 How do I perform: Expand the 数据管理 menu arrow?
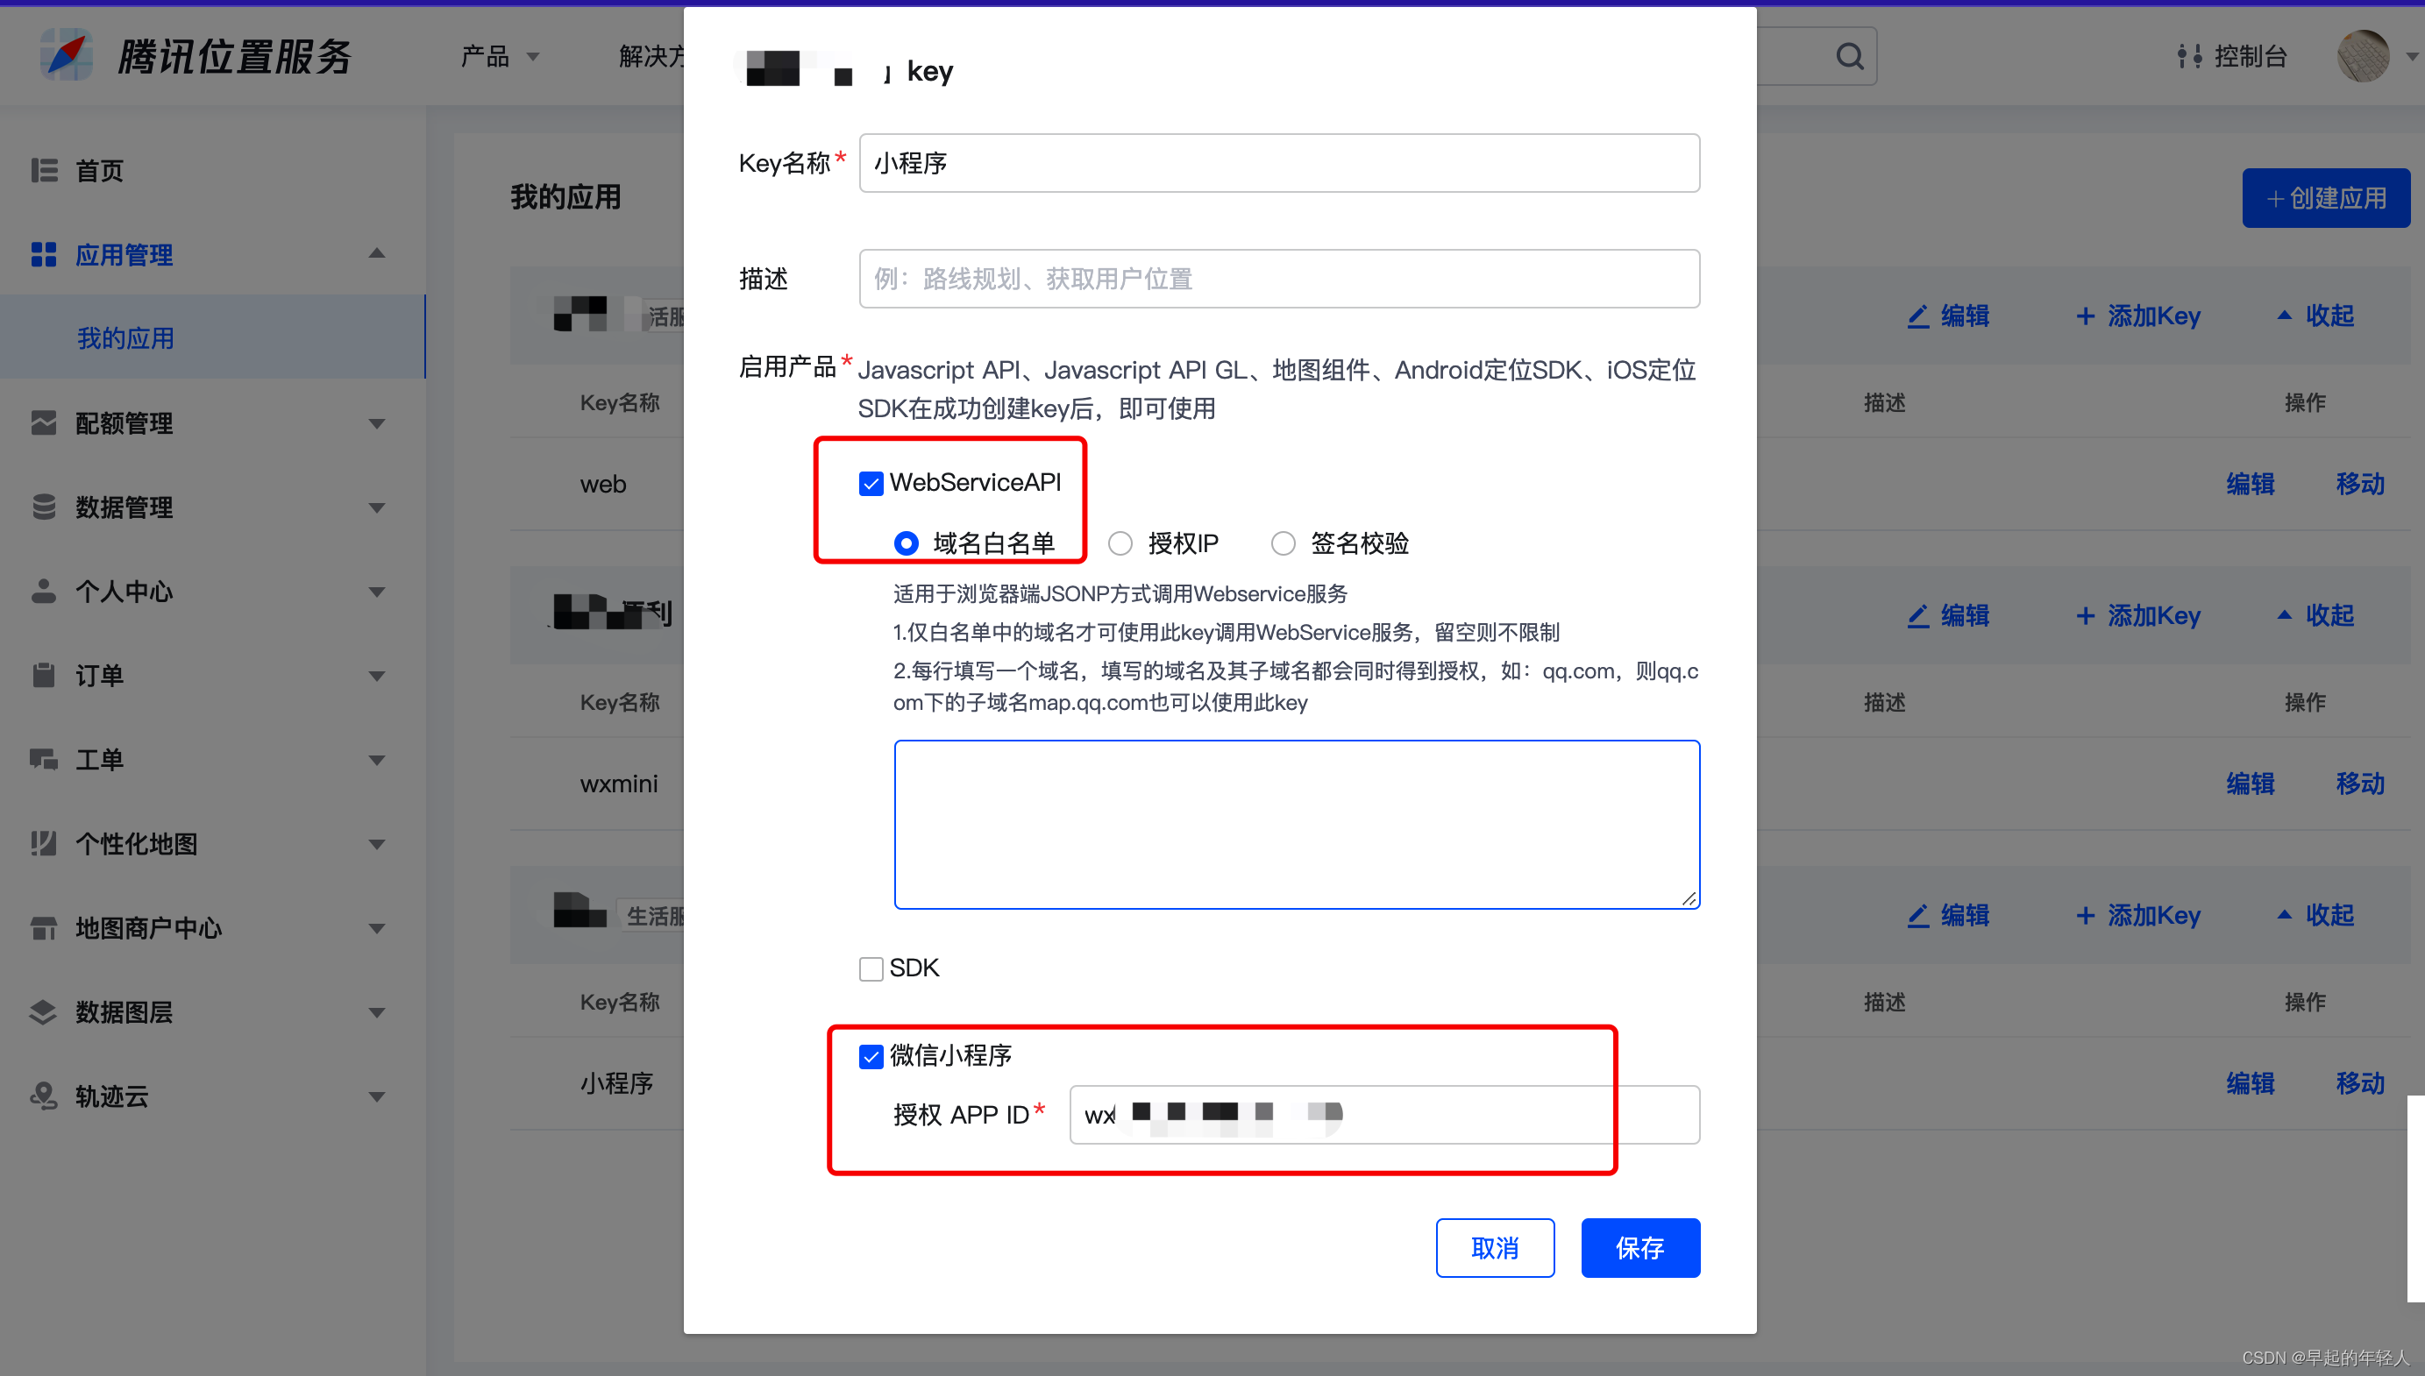coord(376,507)
